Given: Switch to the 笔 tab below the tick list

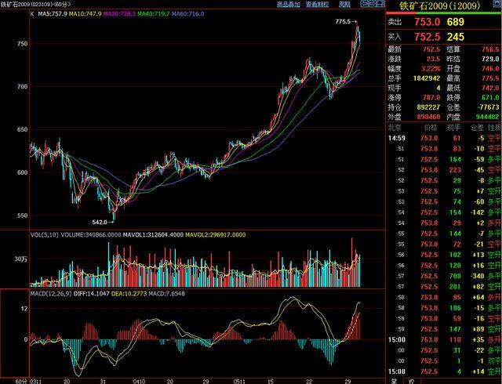Looking at the screenshot, I should tap(394, 381).
